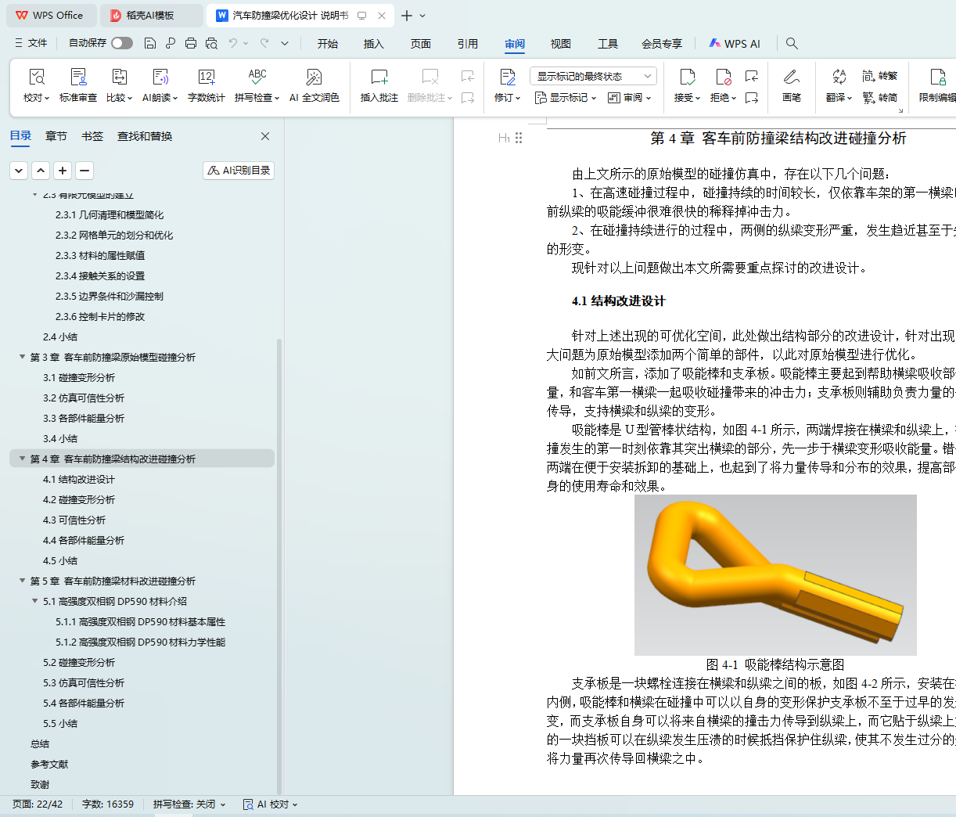The width and height of the screenshot is (956, 817).
Task: Toggle 修订 track changes
Action: click(507, 77)
